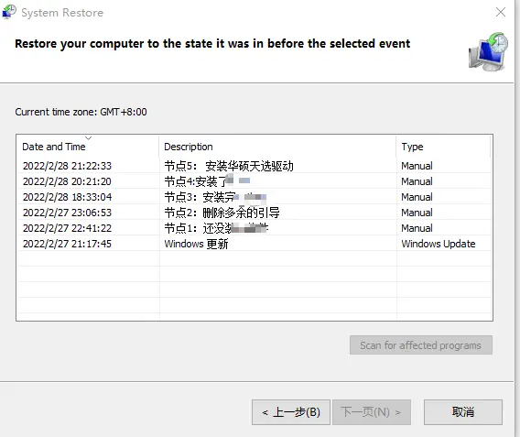Click Manual type in the 节点4 row
520x437 pixels.
click(x=417, y=181)
